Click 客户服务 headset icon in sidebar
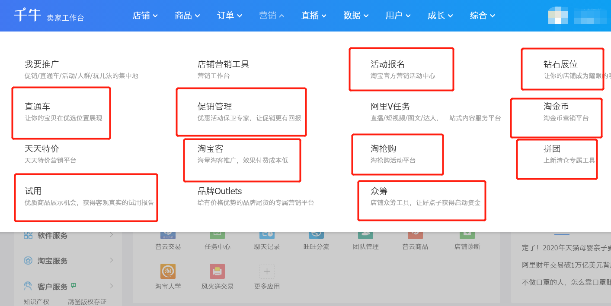The image size is (611, 306). 28,286
